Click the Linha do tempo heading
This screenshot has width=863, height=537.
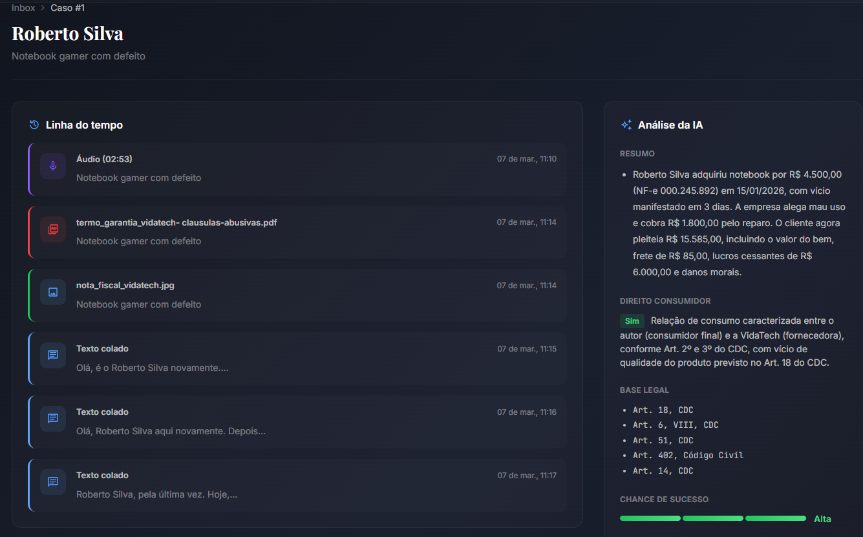click(84, 125)
